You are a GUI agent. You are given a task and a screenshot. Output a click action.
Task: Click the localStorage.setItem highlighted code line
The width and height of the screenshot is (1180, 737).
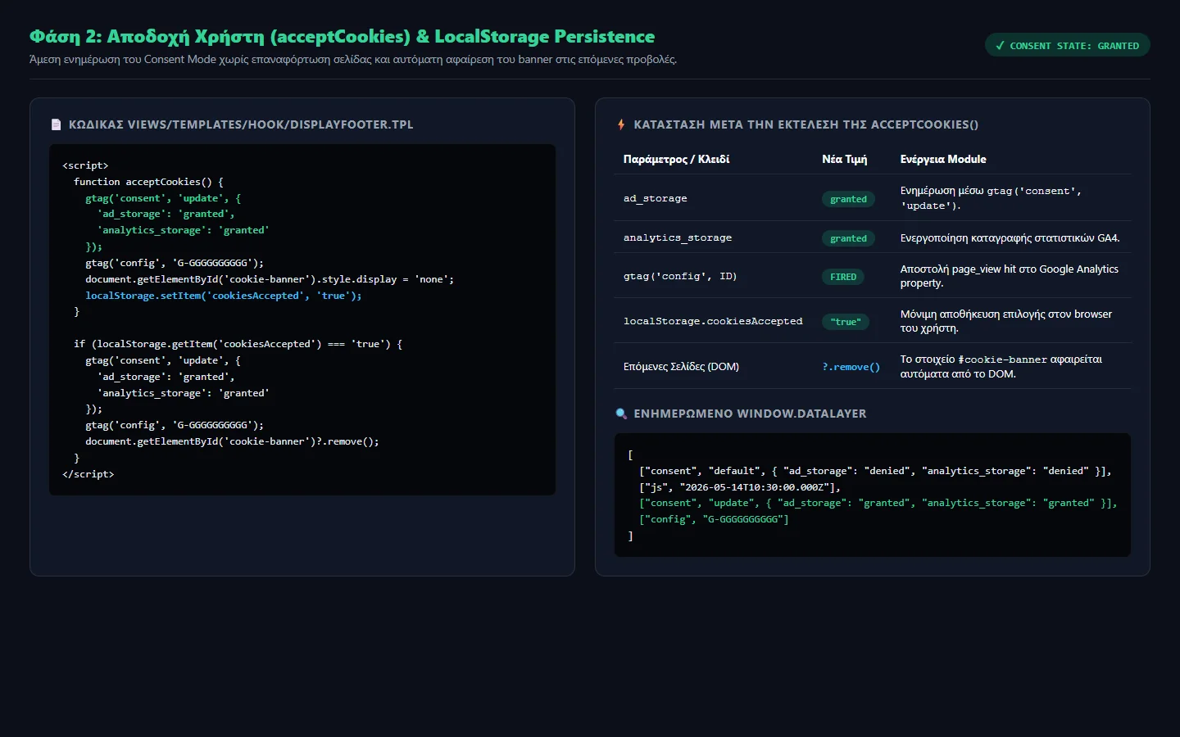(224, 296)
